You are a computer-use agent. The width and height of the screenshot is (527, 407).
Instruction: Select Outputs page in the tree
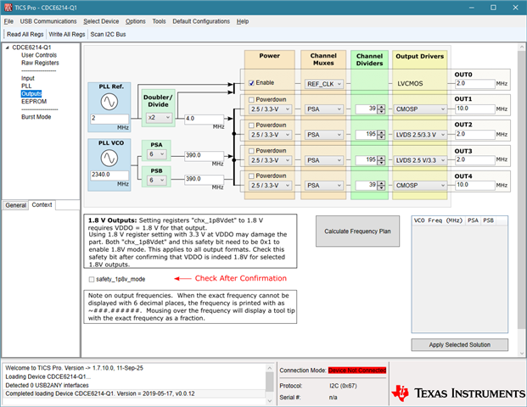pyautogui.click(x=31, y=93)
